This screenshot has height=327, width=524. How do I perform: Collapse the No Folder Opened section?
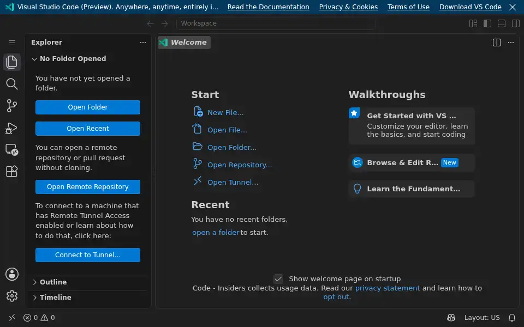87,59
